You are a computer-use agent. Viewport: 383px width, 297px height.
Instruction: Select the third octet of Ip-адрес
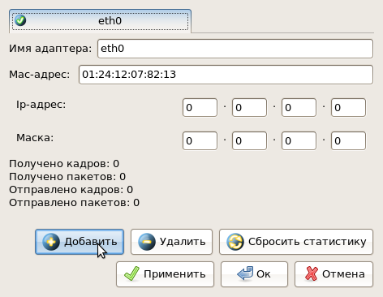pos(299,108)
